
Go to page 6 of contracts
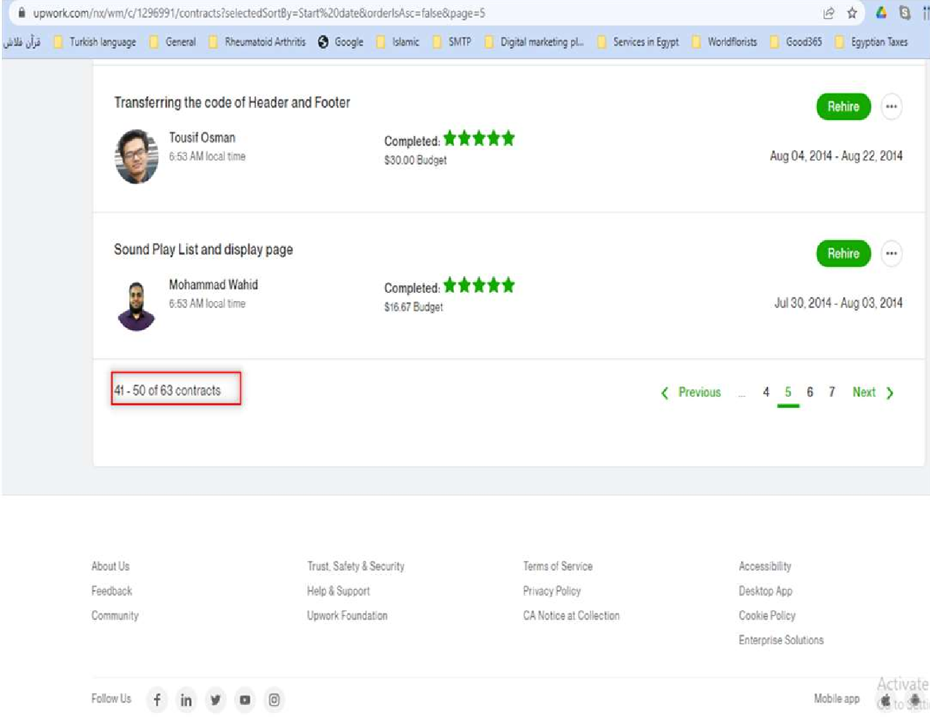(x=810, y=392)
